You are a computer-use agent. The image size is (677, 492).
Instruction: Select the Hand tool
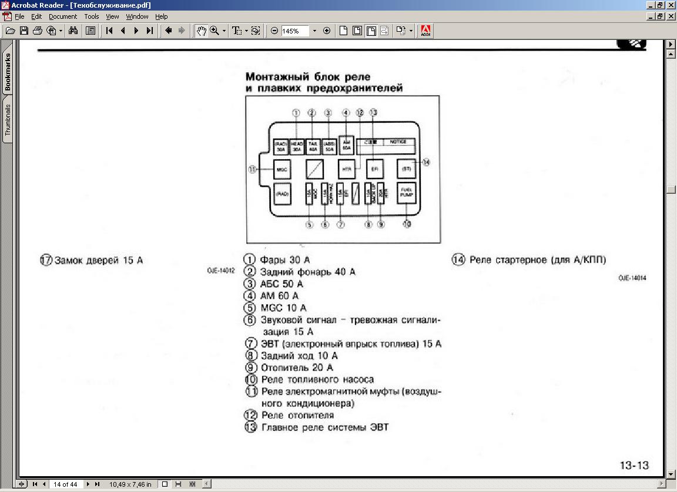click(201, 31)
